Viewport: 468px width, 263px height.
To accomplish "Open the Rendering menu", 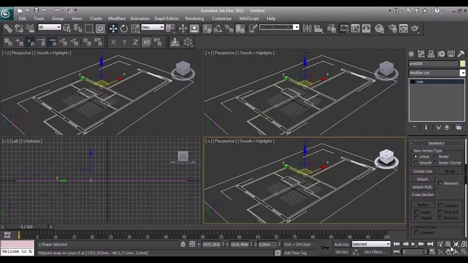I will (x=195, y=18).
